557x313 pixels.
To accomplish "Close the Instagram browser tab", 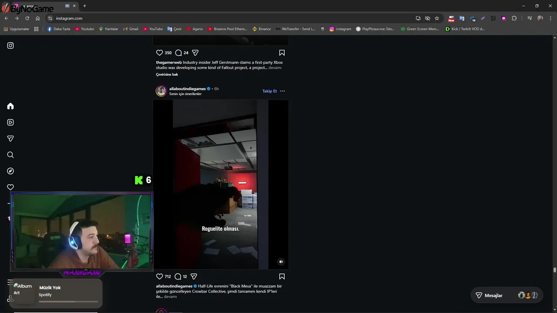I will click(x=74, y=6).
